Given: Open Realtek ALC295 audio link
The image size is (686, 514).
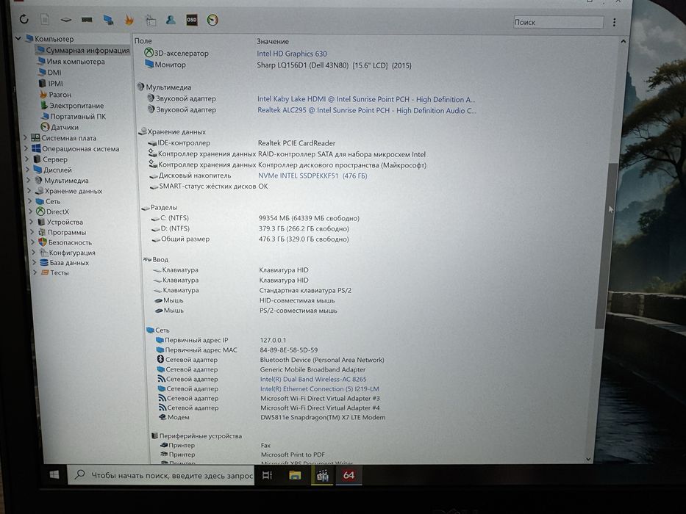Looking at the screenshot, I should coord(367,111).
